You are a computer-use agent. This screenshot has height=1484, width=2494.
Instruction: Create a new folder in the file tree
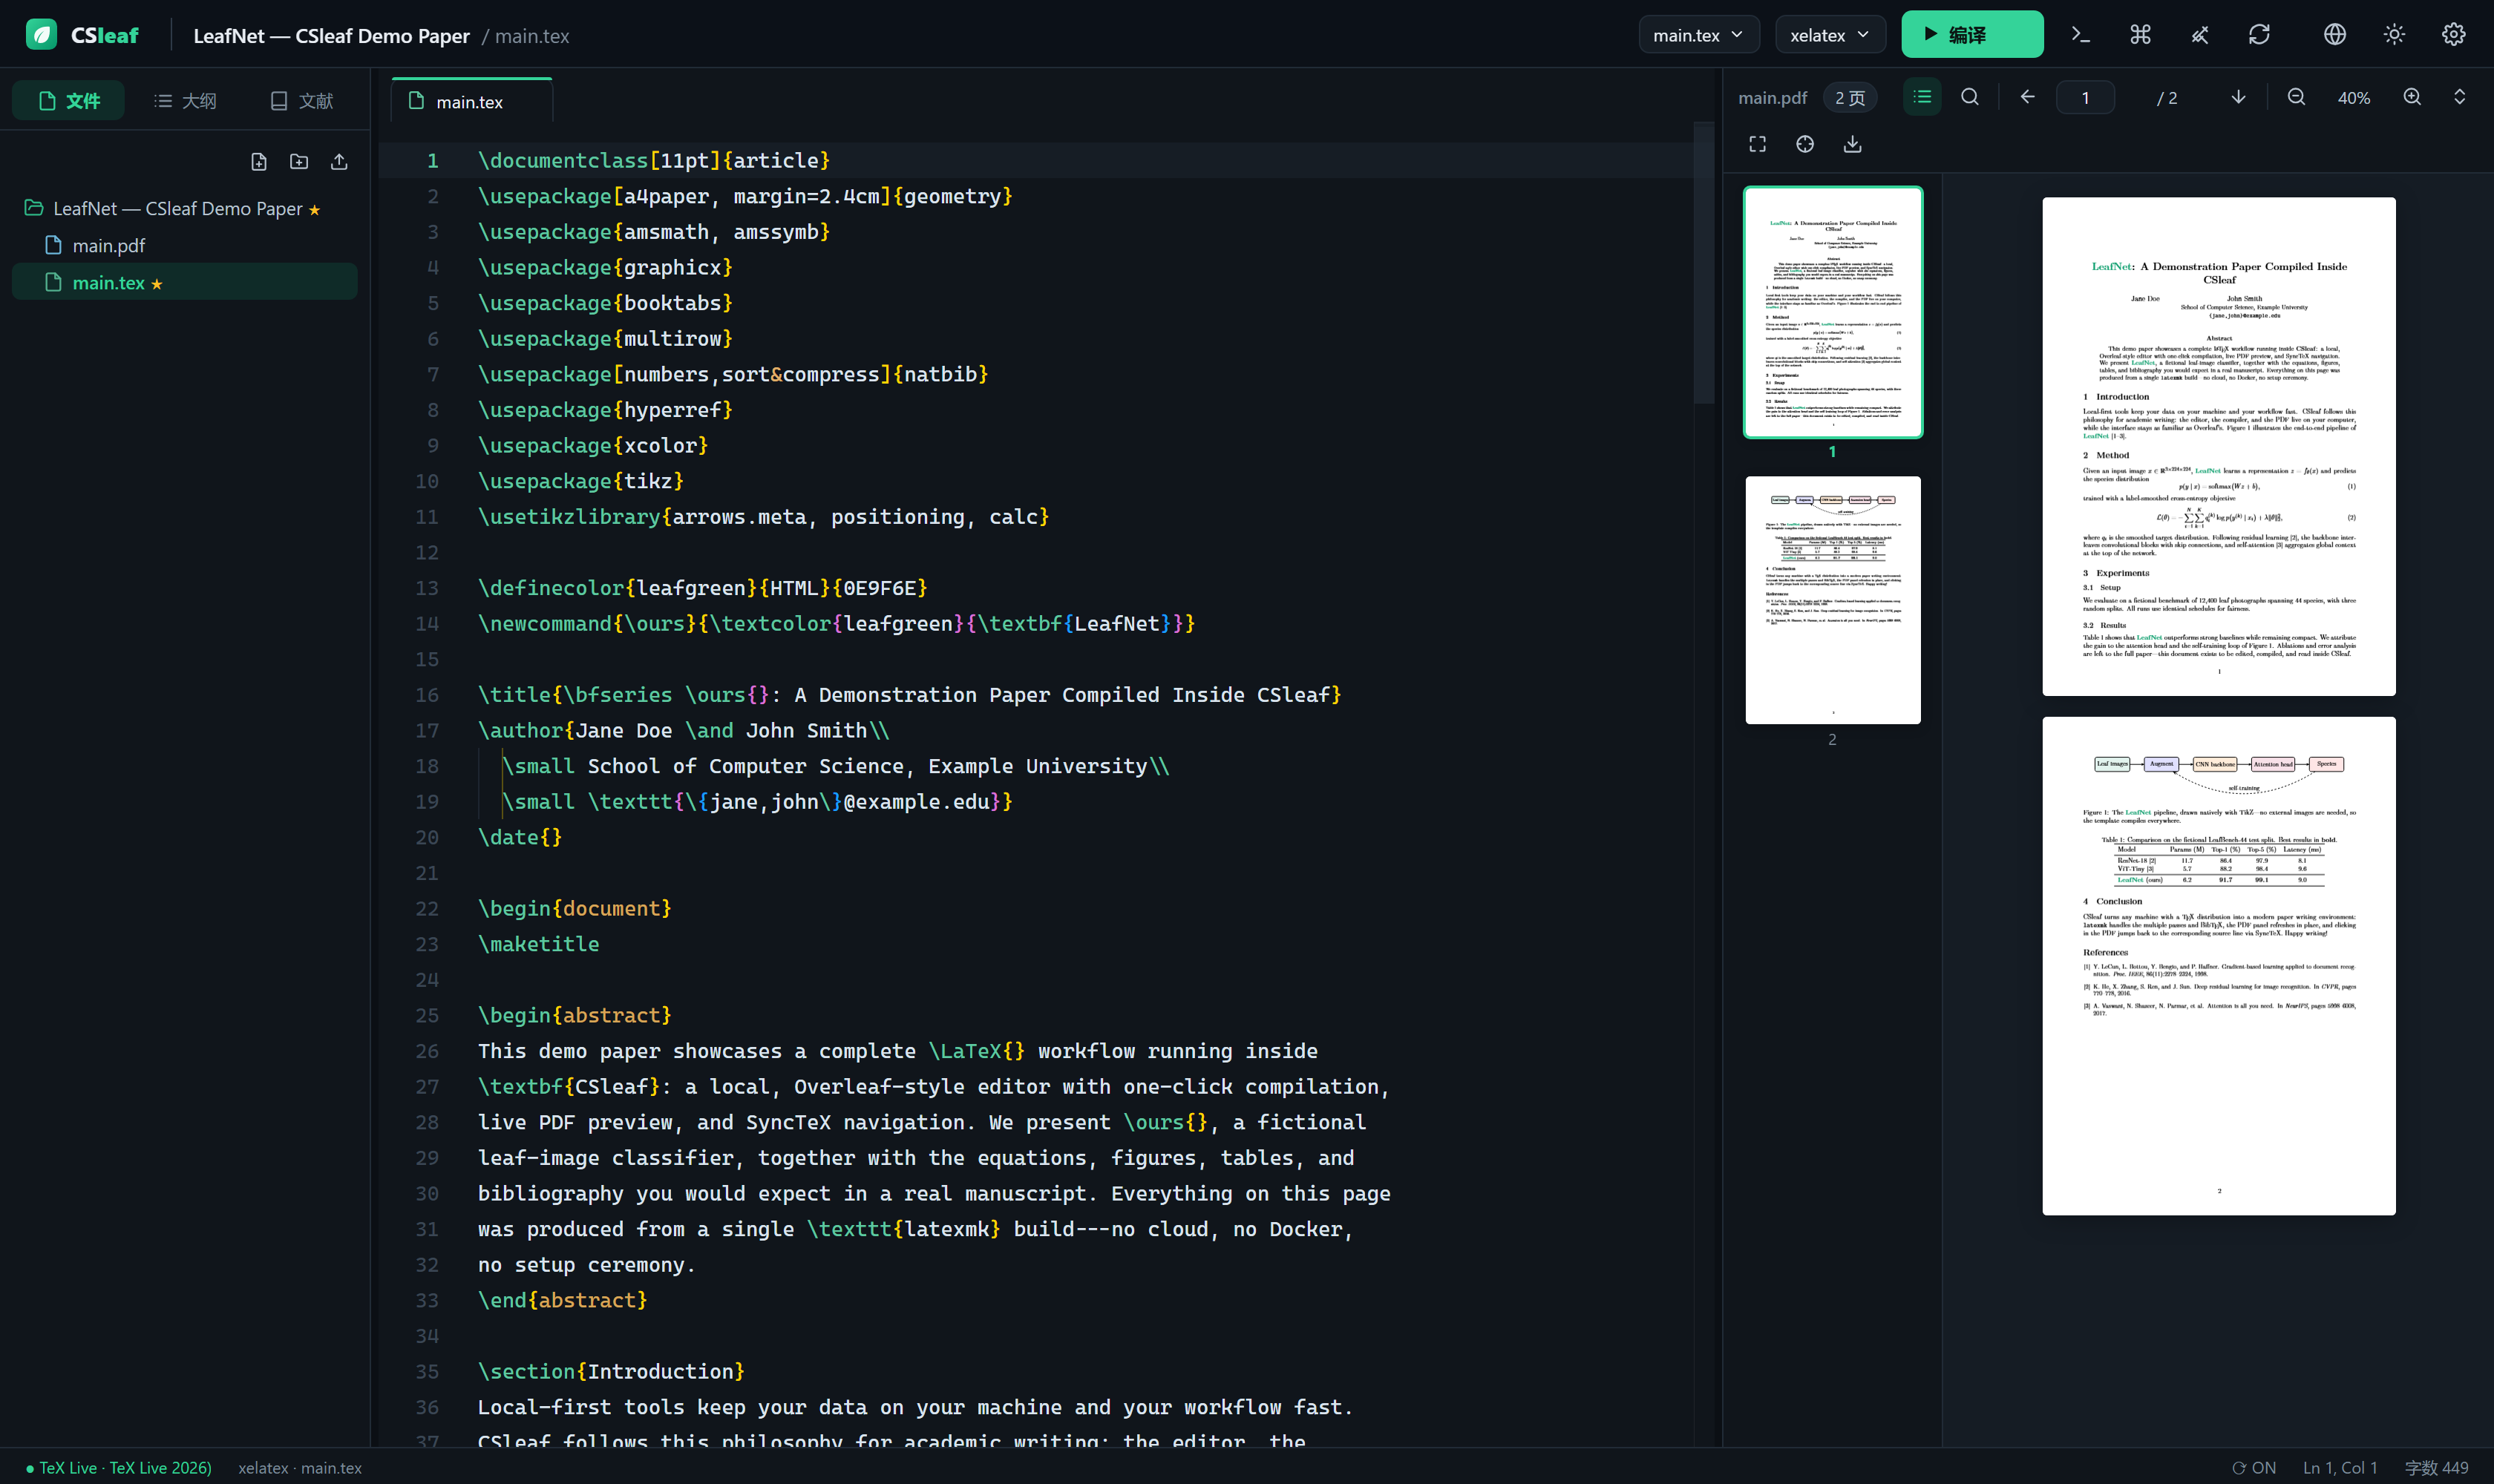coord(299,162)
